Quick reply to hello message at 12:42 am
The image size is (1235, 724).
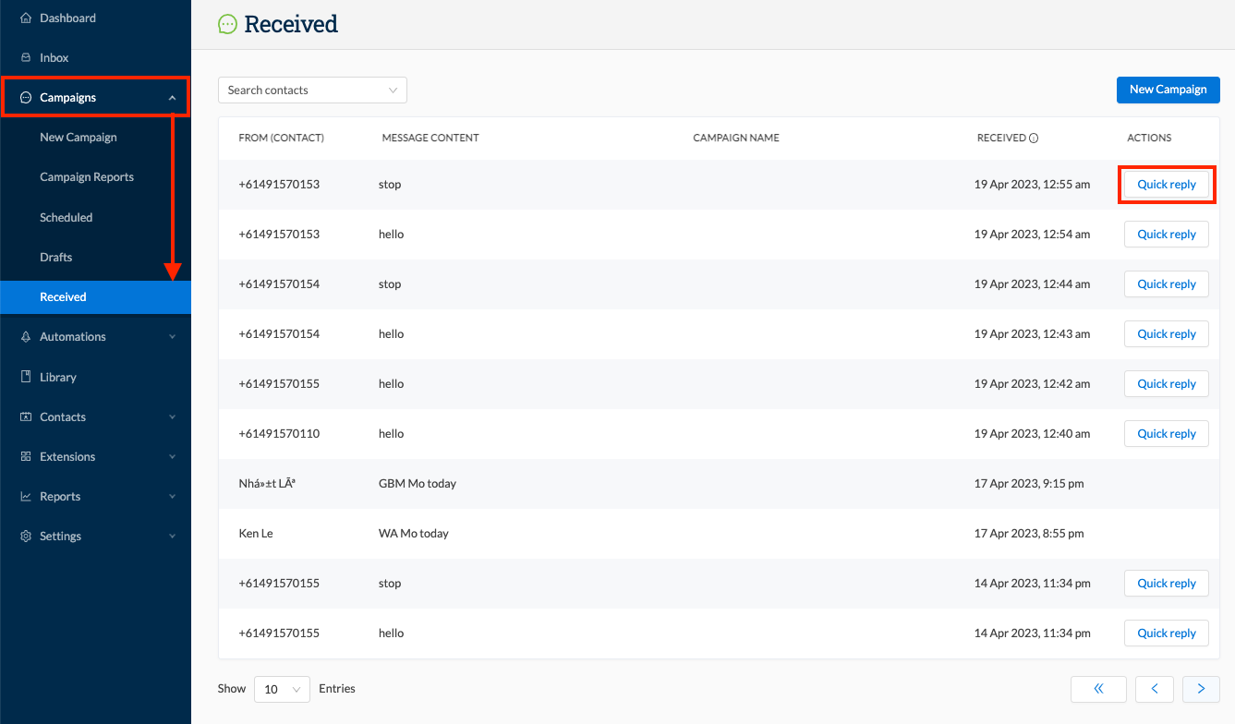tap(1167, 384)
